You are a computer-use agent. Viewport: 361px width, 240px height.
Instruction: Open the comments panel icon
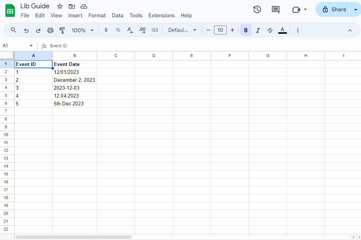[x=275, y=9]
